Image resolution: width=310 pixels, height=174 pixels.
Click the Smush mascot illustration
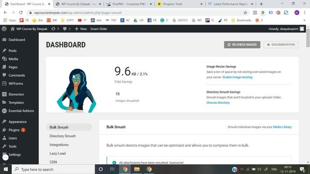pyautogui.click(x=77, y=90)
